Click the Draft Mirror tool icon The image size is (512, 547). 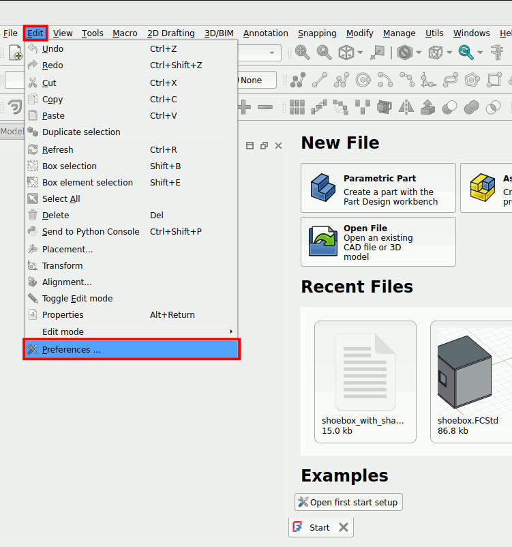coord(406,107)
